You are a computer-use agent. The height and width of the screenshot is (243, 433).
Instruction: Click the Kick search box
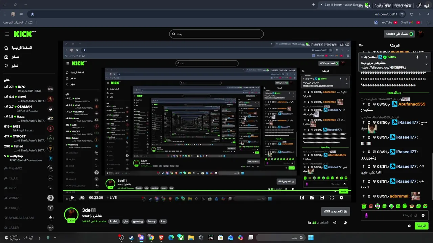point(216,34)
